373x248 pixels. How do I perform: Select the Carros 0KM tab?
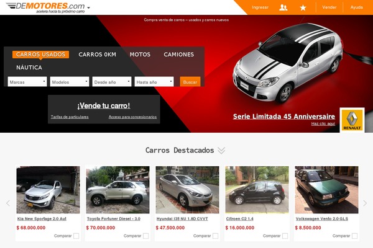(98, 55)
